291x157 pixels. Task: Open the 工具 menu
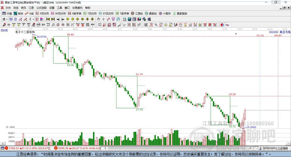pyautogui.click(x=59, y=8)
